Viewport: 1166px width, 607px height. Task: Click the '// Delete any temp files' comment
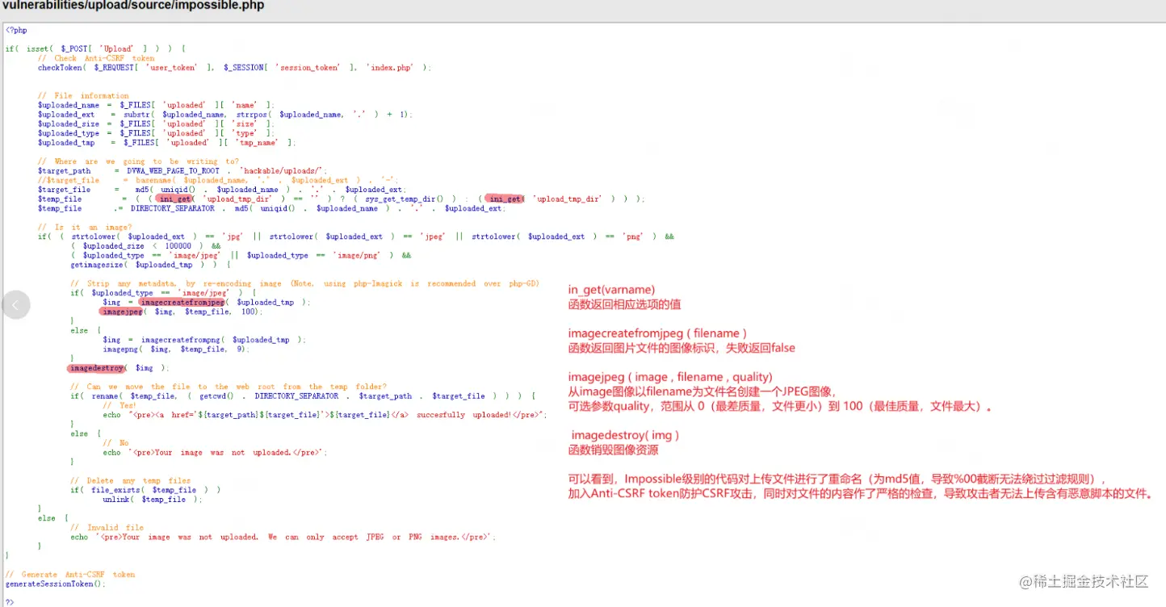131,481
